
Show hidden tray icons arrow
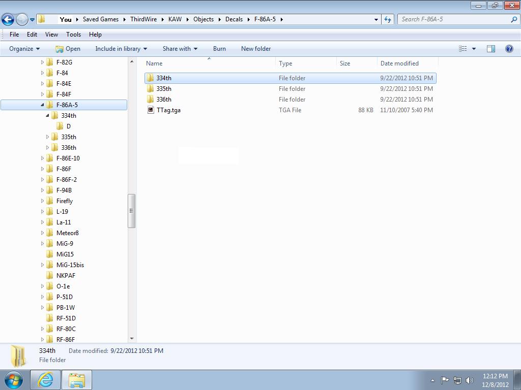pos(432,380)
